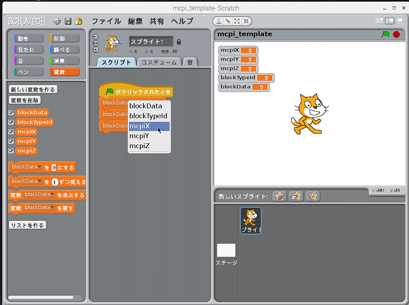Image resolution: width=409 pixels, height=305 pixels.
Task: Select the duplicate stamp tool
Action: point(219,22)
